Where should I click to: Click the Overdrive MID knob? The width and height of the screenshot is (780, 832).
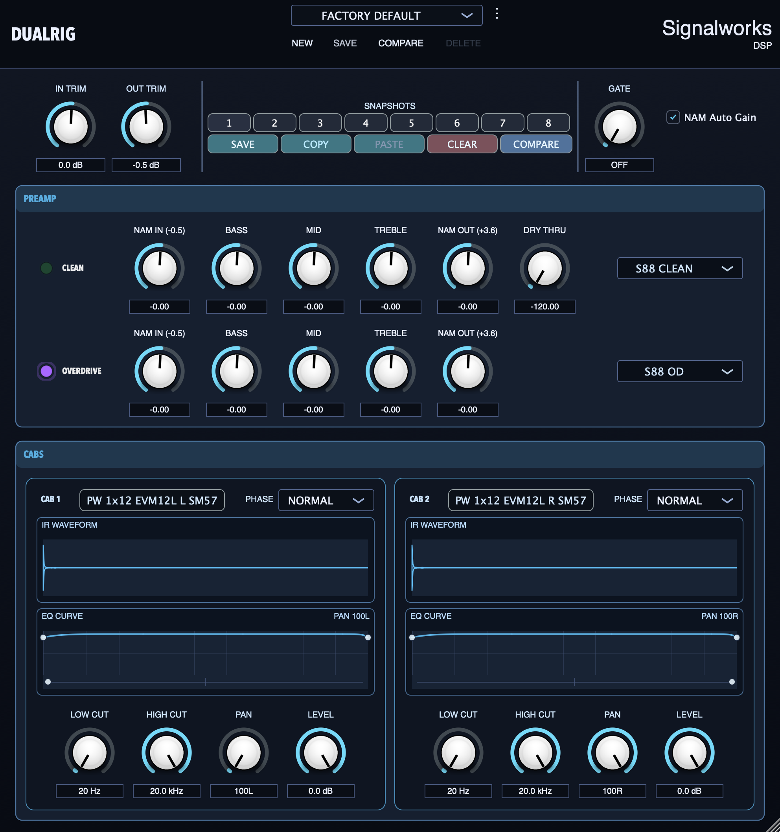pos(313,371)
